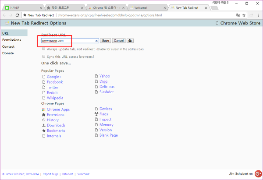The height and width of the screenshot is (180, 263).
Task: Choose Reddit from Popular Pages
Action: pos(52,92)
